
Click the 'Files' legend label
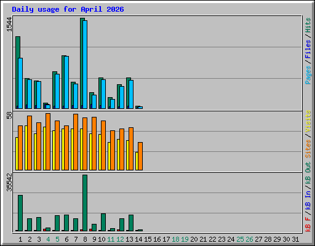click(x=308, y=49)
